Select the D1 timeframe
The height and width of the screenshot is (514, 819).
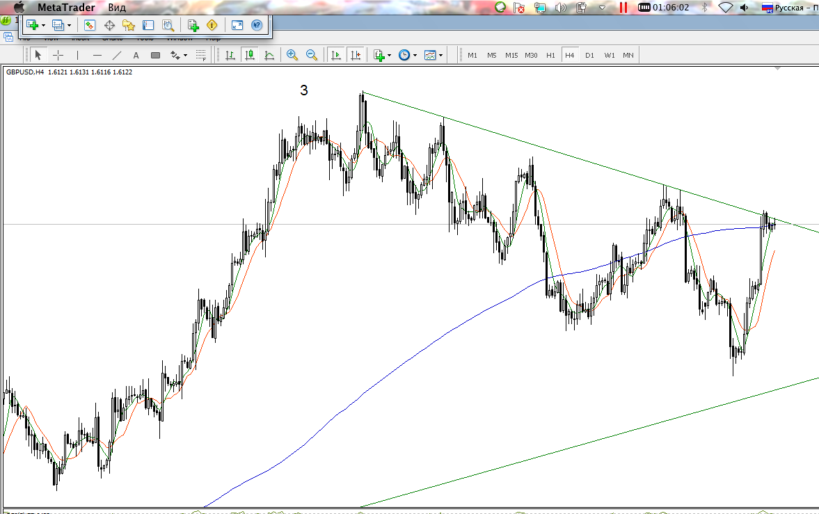pyautogui.click(x=589, y=55)
